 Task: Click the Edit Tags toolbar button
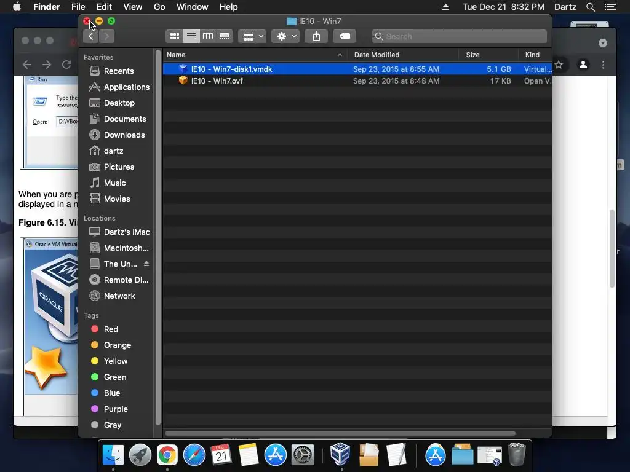pyautogui.click(x=345, y=36)
